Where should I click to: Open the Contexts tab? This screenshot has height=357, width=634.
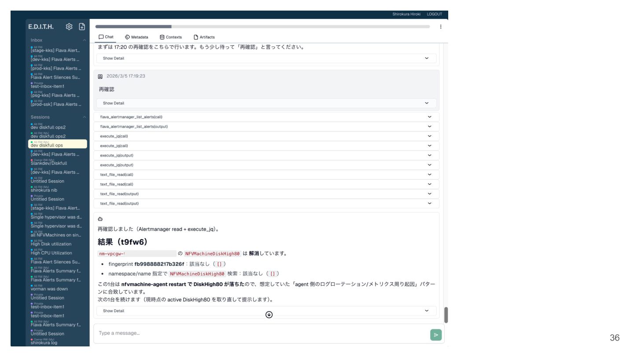click(x=171, y=37)
